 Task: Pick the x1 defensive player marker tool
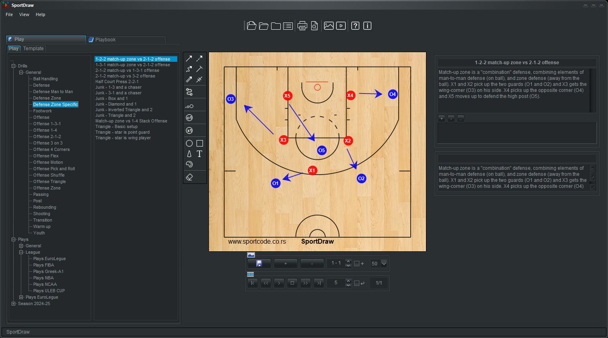190,130
